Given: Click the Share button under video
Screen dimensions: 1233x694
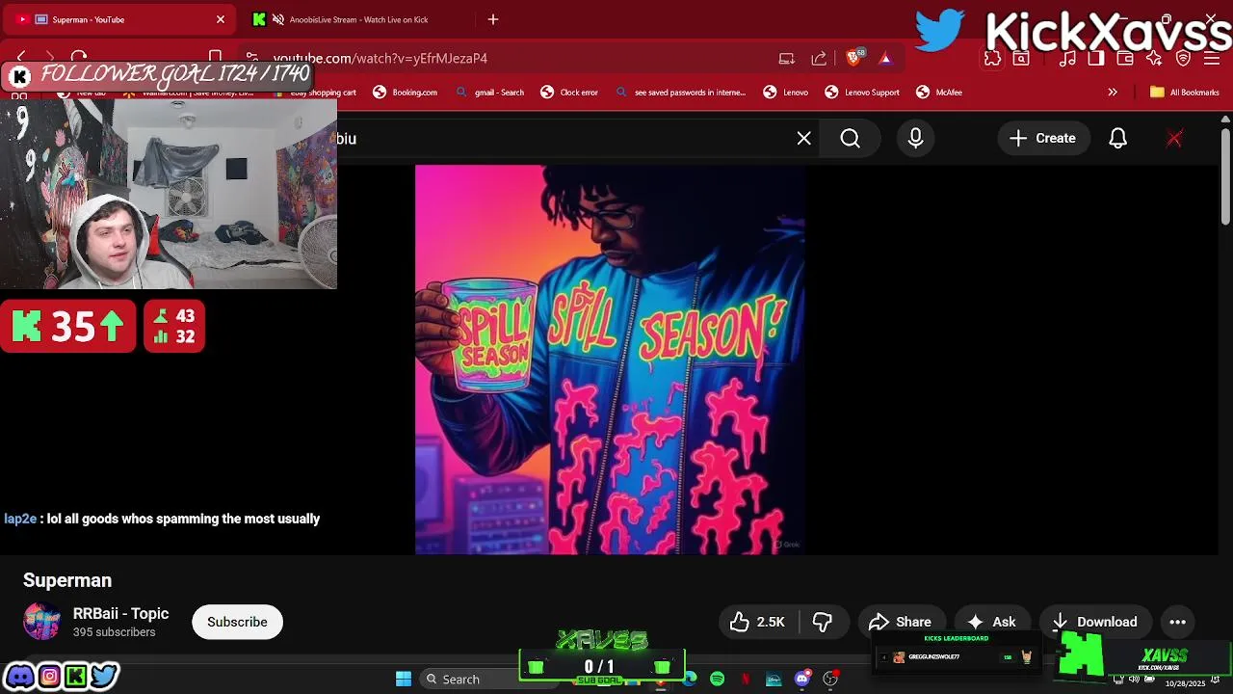Looking at the screenshot, I should 901,622.
